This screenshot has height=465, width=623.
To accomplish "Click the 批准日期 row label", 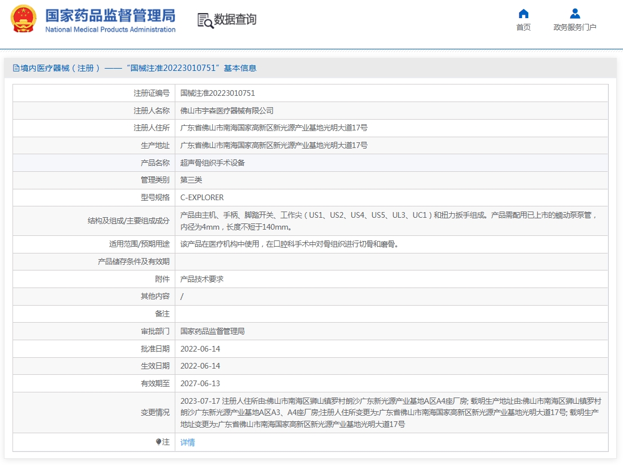I will tap(155, 349).
